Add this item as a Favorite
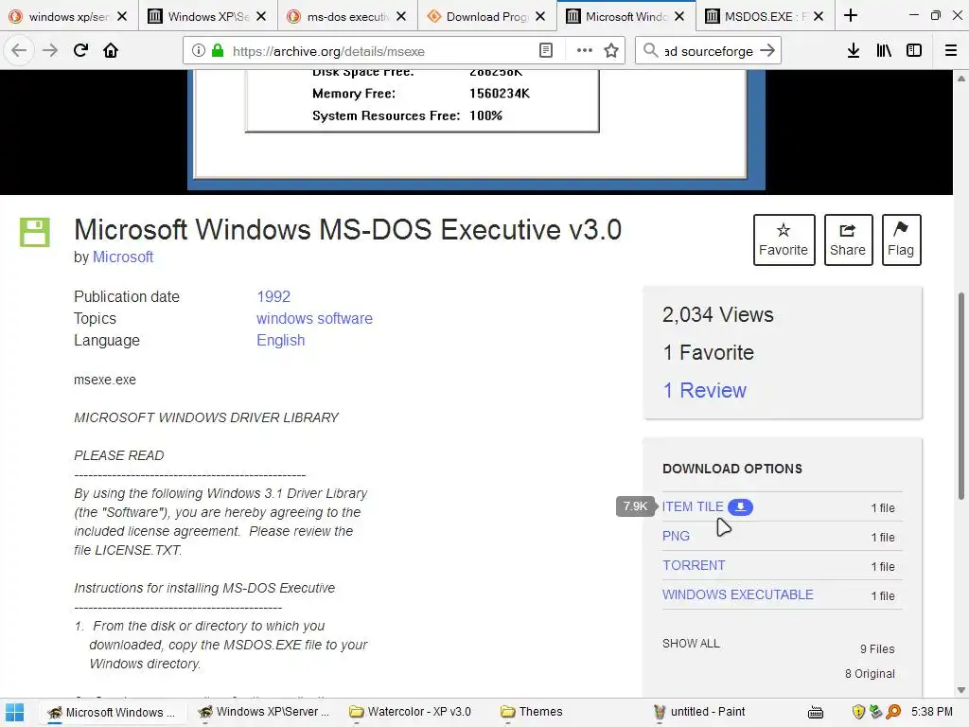The image size is (969, 727). (784, 239)
